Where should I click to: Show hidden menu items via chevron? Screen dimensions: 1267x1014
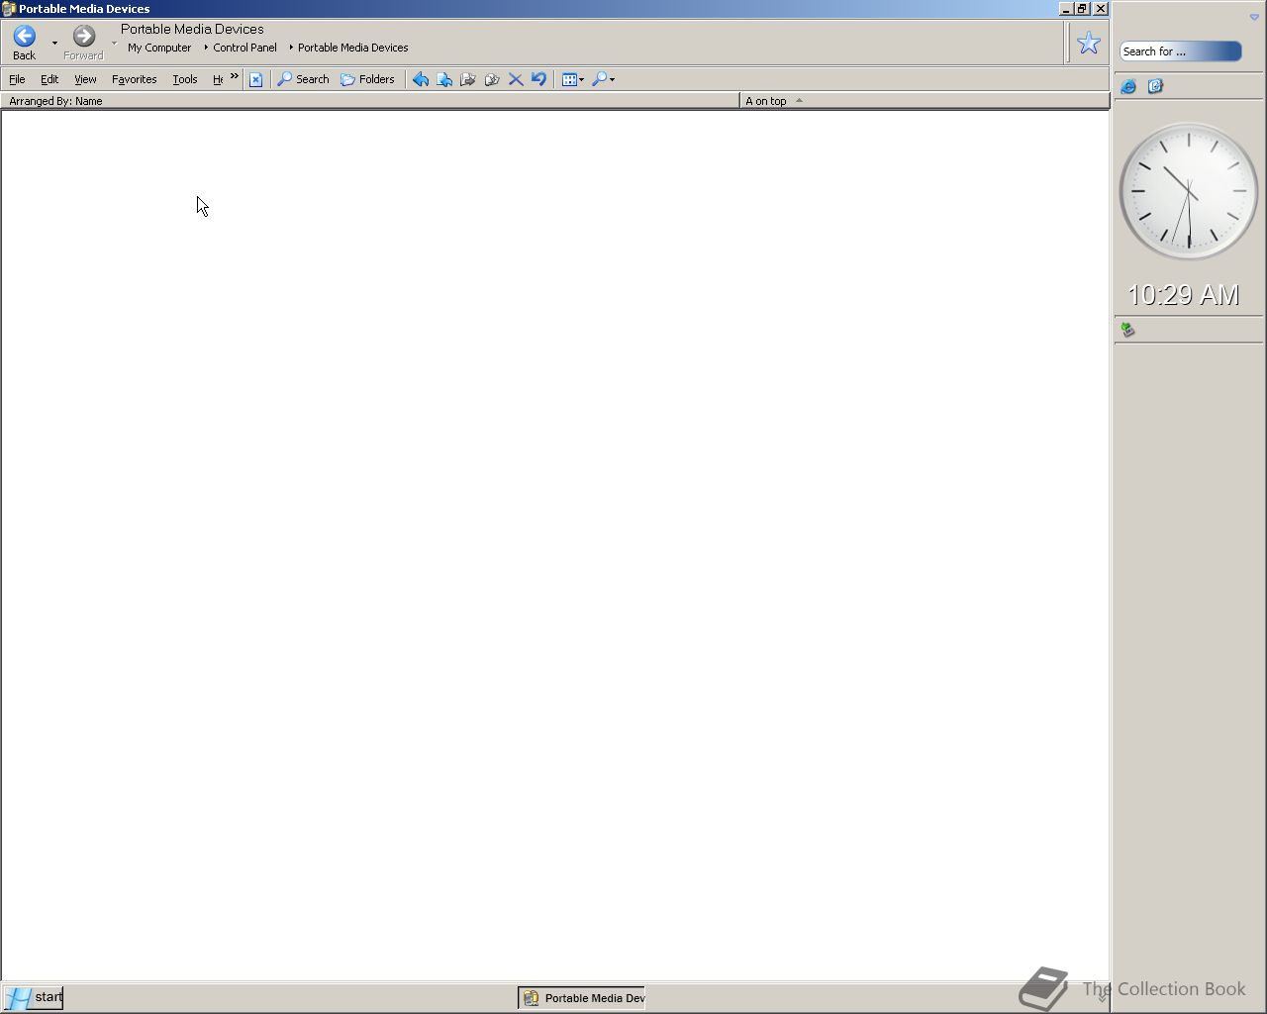point(235,76)
